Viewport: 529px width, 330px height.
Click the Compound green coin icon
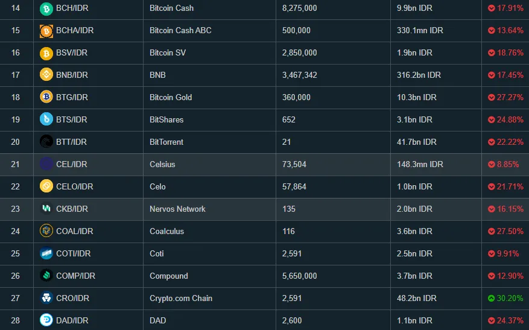click(46, 275)
